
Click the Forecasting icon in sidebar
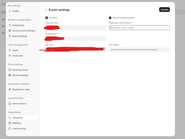pos(10,25)
